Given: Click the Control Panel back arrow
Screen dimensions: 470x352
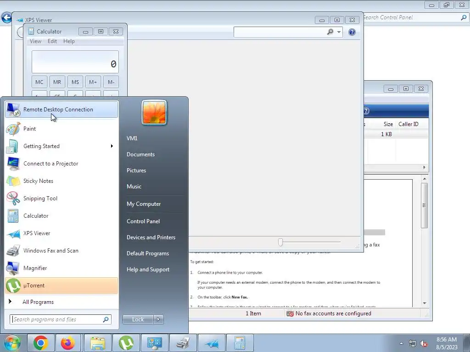Looking at the screenshot, I should 6,17.
